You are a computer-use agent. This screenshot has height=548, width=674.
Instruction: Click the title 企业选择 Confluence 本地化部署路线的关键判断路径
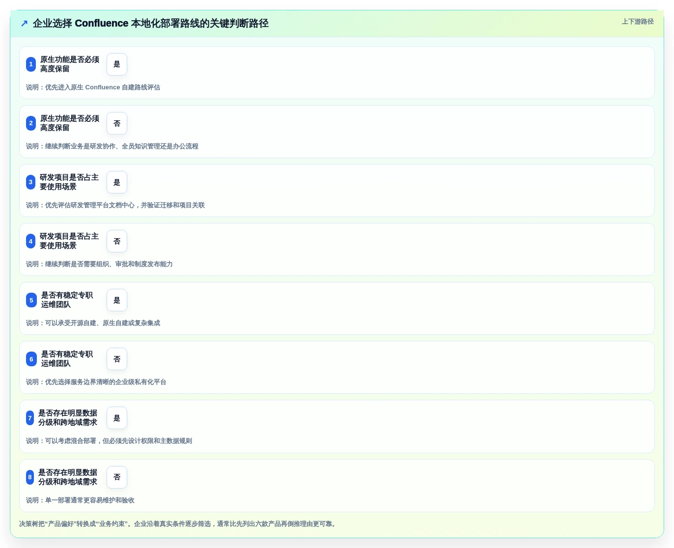[x=150, y=24]
